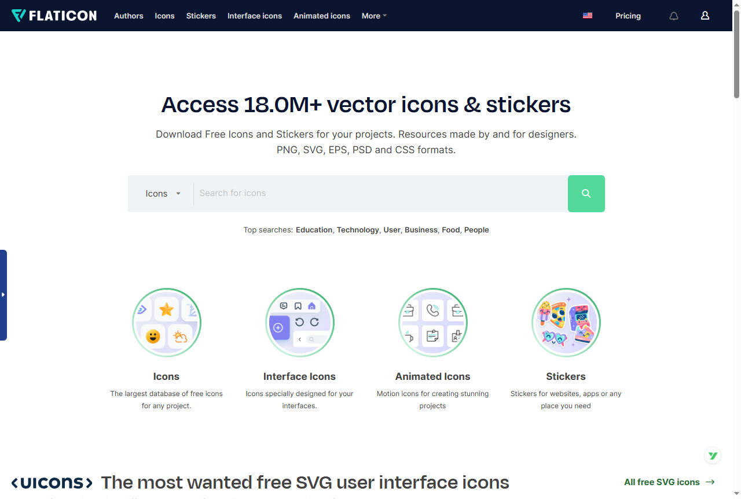This screenshot has width=741, height=499.
Task: Open the Stickers navigation menu
Action: tap(201, 16)
